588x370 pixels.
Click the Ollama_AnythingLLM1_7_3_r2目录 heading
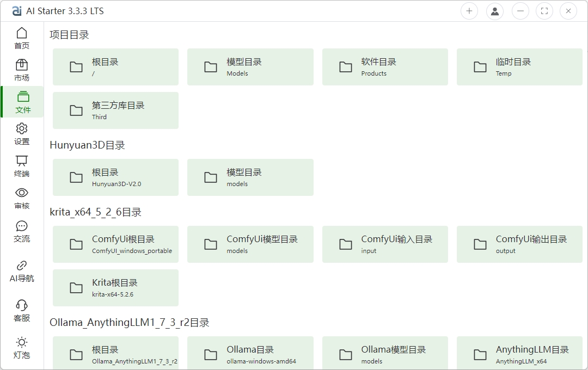130,323
